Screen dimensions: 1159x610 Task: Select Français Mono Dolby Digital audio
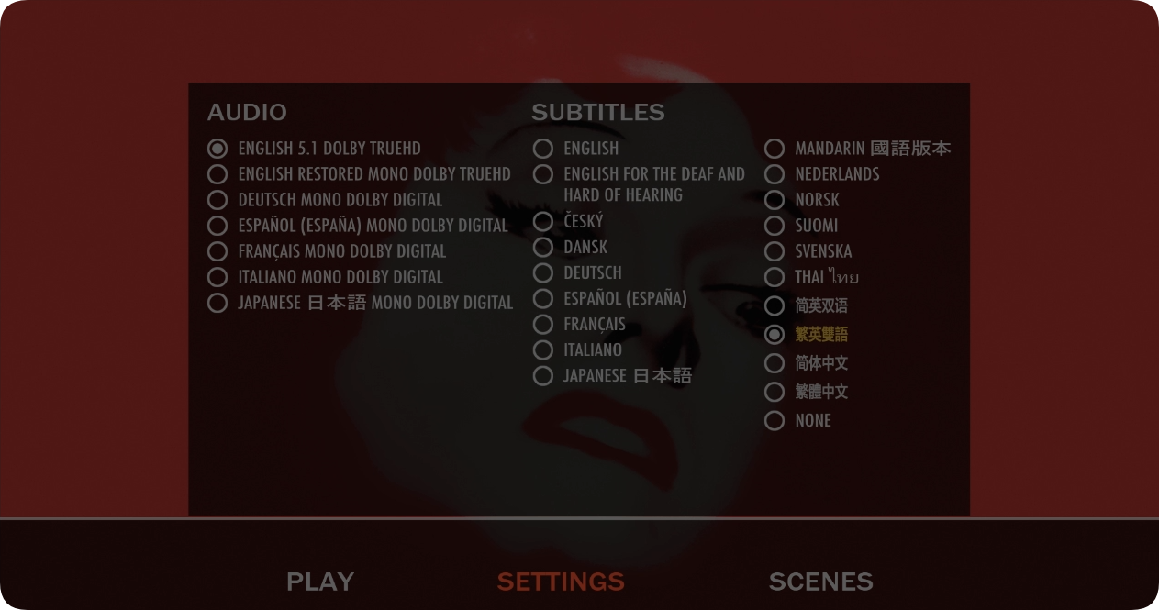tap(328, 251)
